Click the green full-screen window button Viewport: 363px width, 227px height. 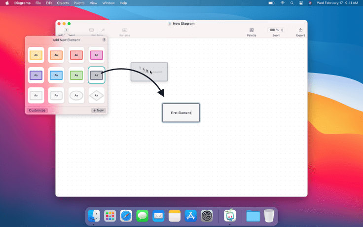[69, 24]
